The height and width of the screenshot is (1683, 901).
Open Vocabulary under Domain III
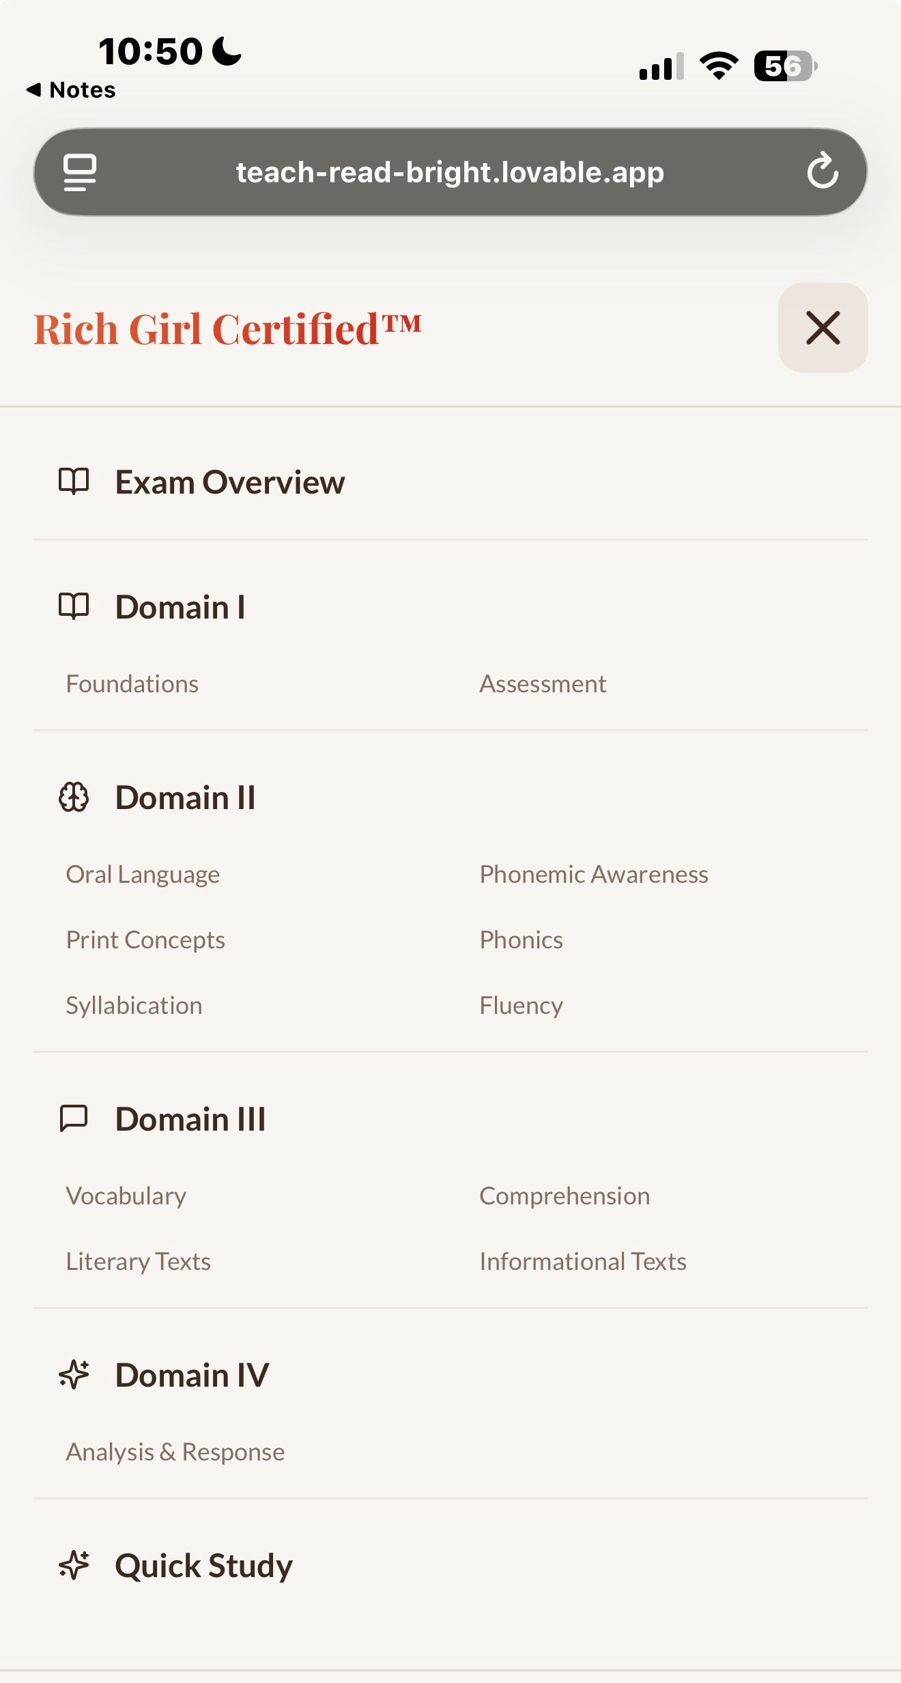(126, 1195)
